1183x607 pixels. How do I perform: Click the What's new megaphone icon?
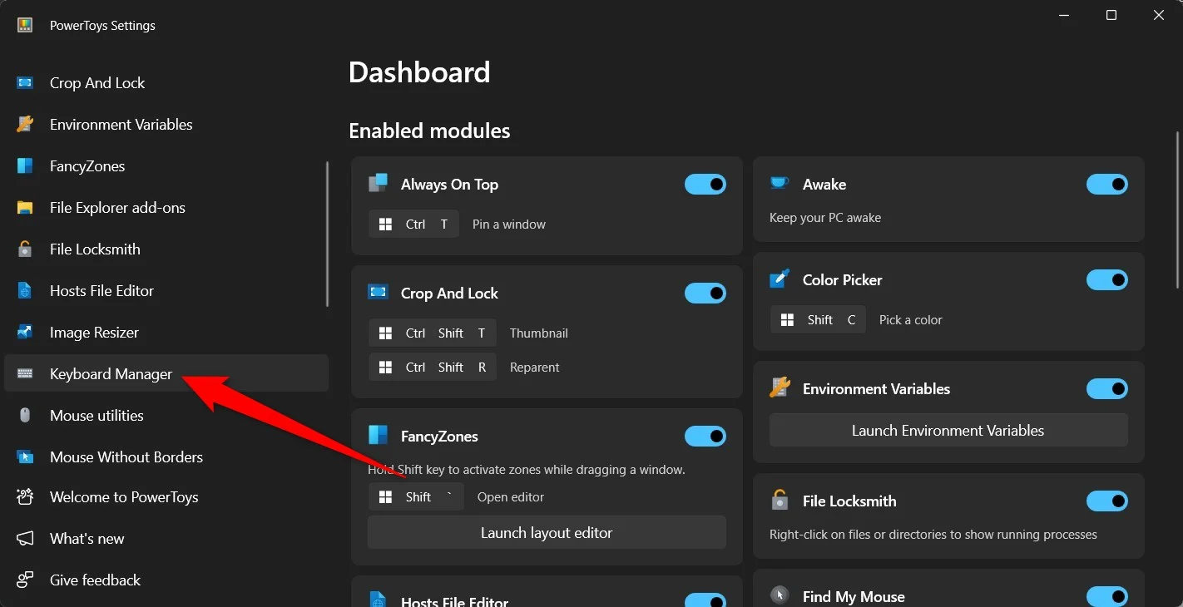point(25,539)
